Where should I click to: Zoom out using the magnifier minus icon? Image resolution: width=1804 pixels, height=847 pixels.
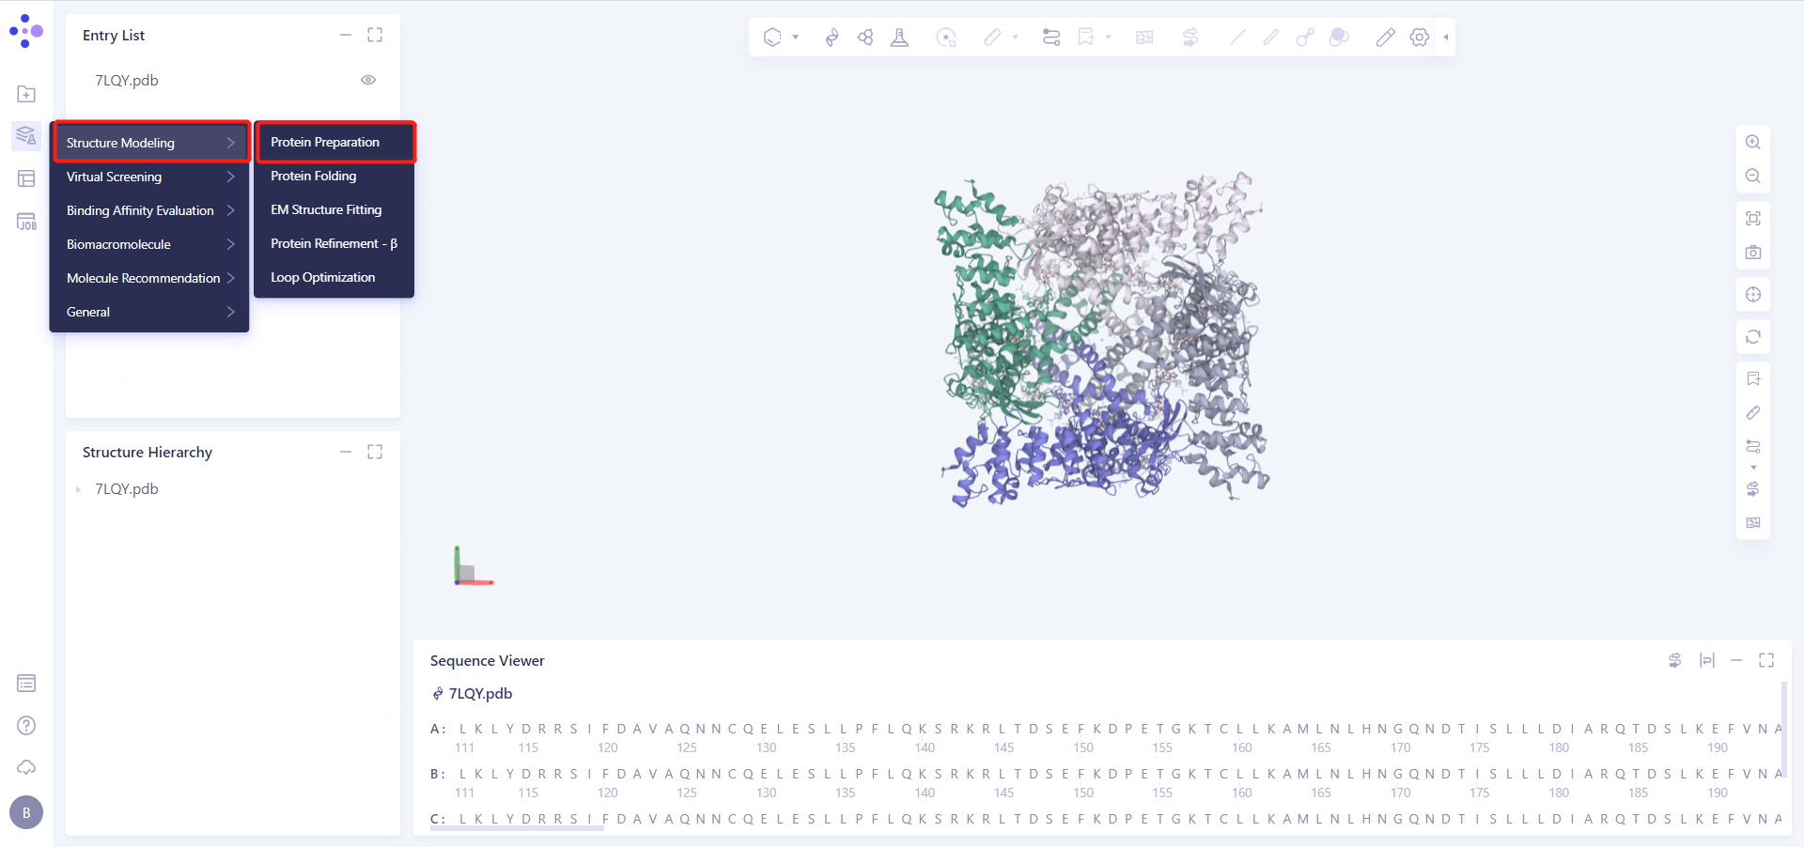coord(1753,177)
